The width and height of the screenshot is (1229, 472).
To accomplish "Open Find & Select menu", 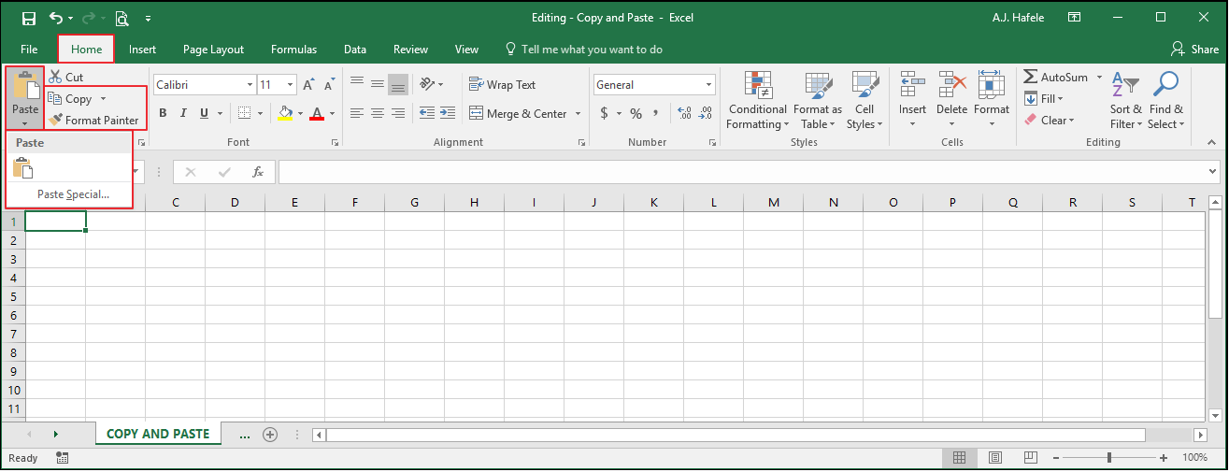I will pyautogui.click(x=1165, y=101).
